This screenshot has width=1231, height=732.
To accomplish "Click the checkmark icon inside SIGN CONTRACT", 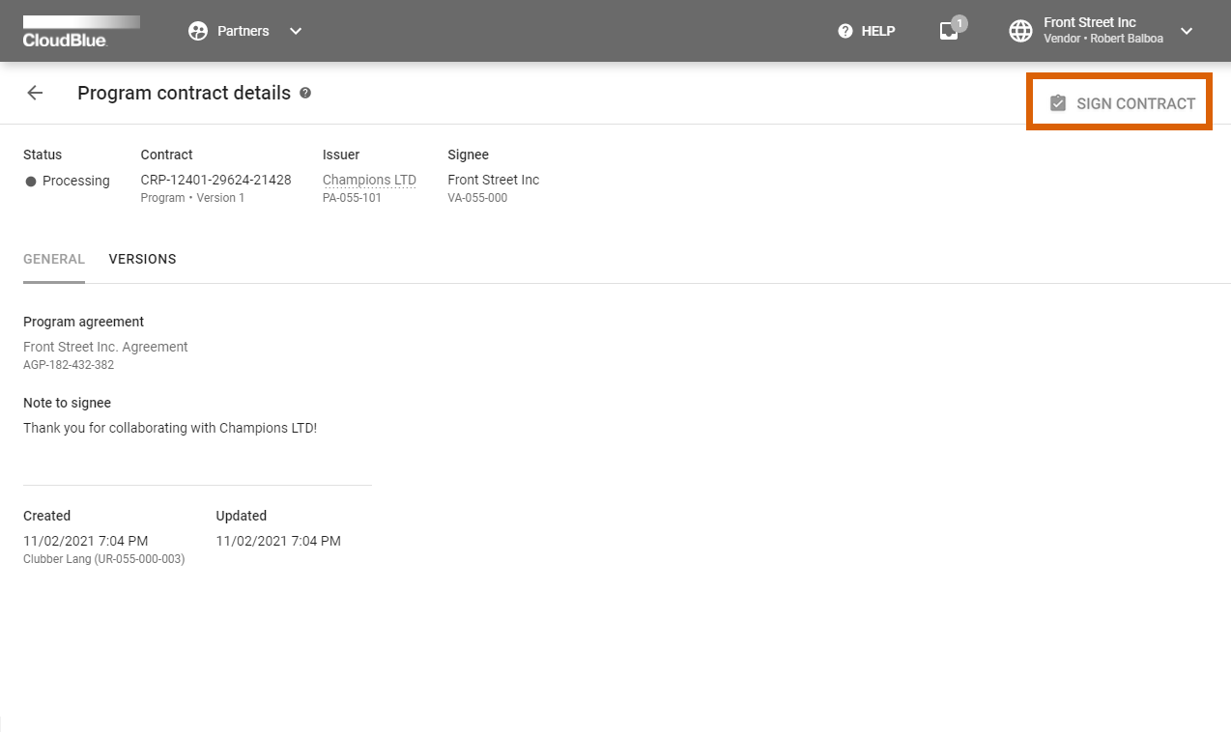I will [x=1059, y=102].
